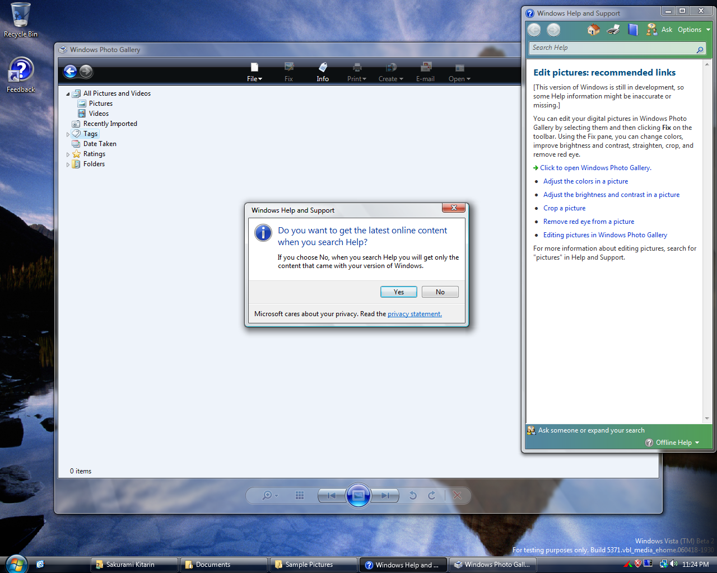Click the red security shield tray icon
This screenshot has width=717, height=573.
pyautogui.click(x=637, y=563)
